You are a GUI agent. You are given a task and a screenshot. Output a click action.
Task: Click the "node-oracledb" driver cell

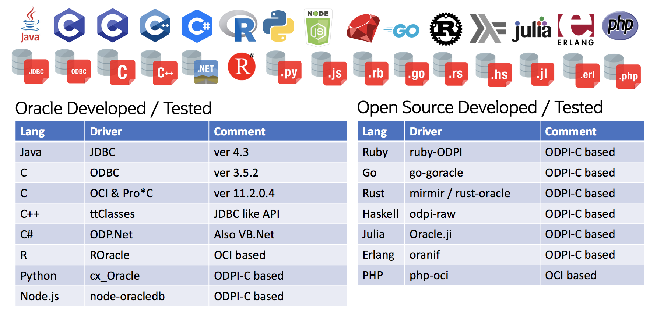click(147, 296)
